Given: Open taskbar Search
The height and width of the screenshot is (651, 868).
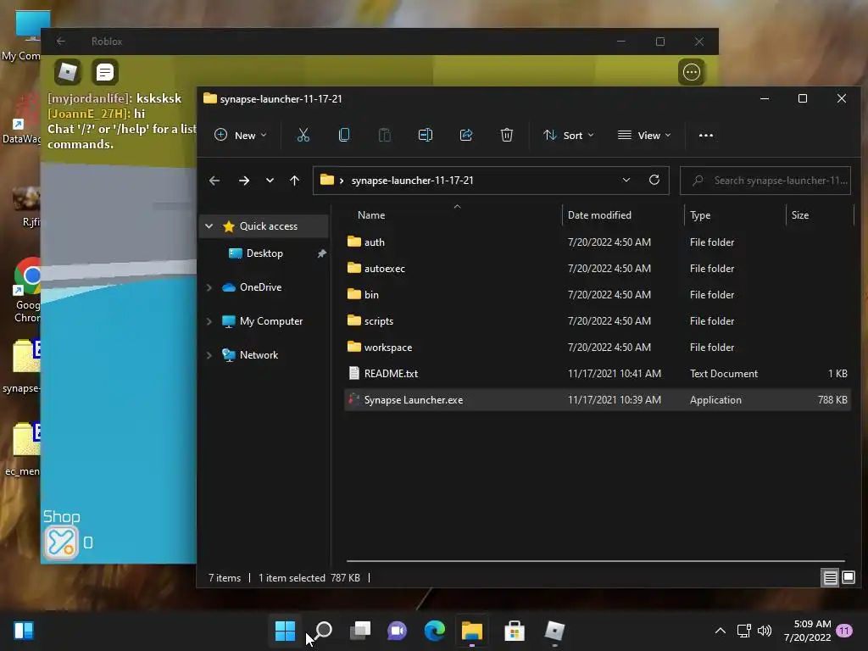Looking at the screenshot, I should coord(323,631).
